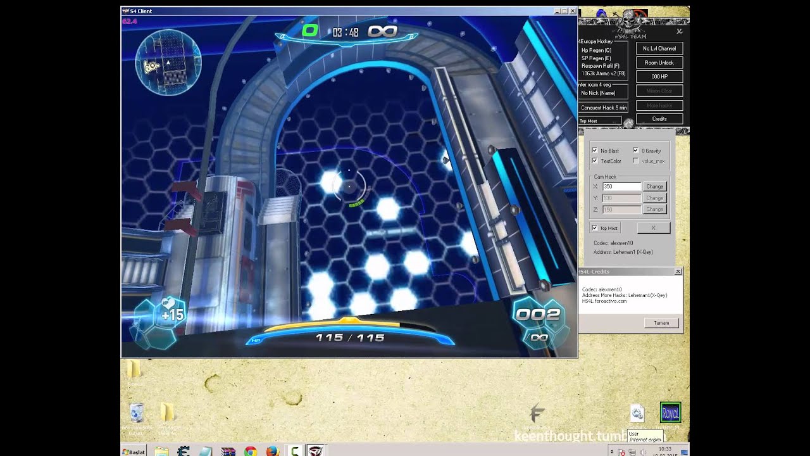Click the 115 / 115 HP bar
Viewport: 810px width, 456px height.
point(350,336)
